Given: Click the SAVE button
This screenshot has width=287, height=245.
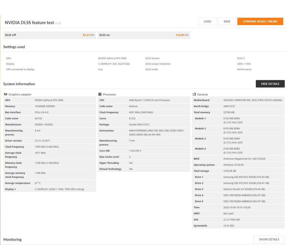Looking at the screenshot, I should [227, 21].
